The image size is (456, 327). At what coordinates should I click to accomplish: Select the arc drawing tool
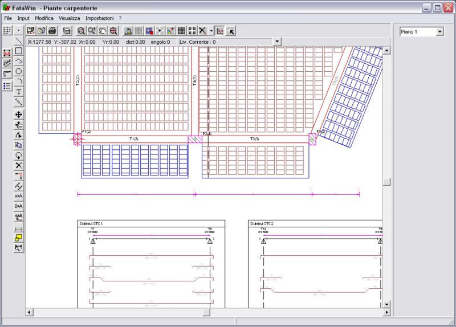[x=19, y=81]
